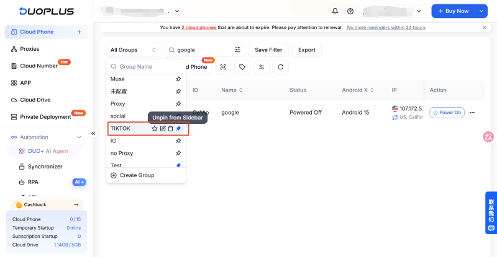Select the social group
497x257 pixels.
118,116
